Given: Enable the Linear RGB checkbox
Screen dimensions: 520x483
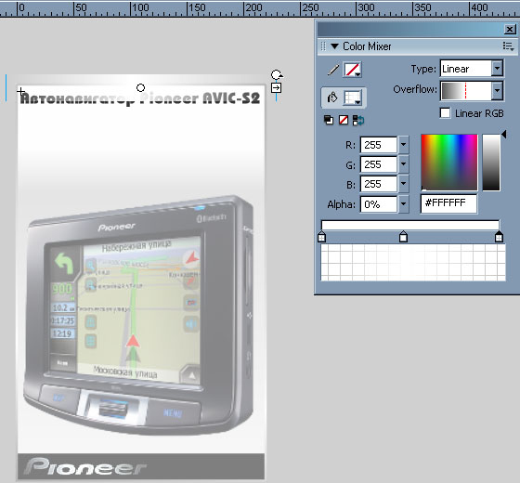Looking at the screenshot, I should (x=445, y=112).
